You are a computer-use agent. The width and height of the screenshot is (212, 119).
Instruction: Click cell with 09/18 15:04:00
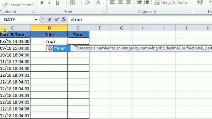click(15, 48)
